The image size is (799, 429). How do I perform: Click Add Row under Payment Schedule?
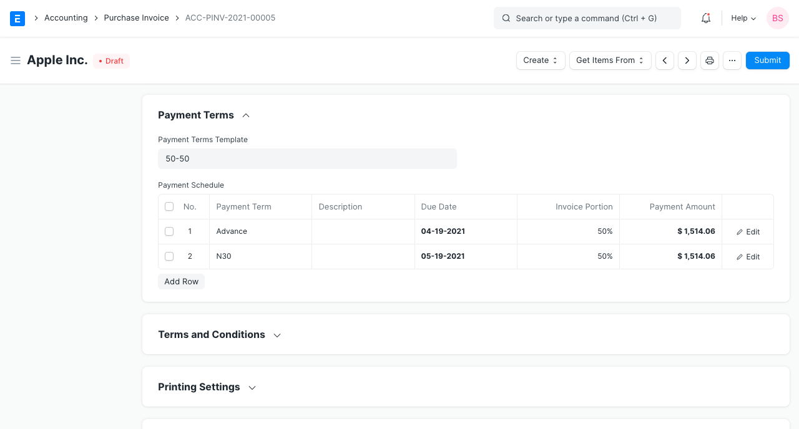point(181,281)
